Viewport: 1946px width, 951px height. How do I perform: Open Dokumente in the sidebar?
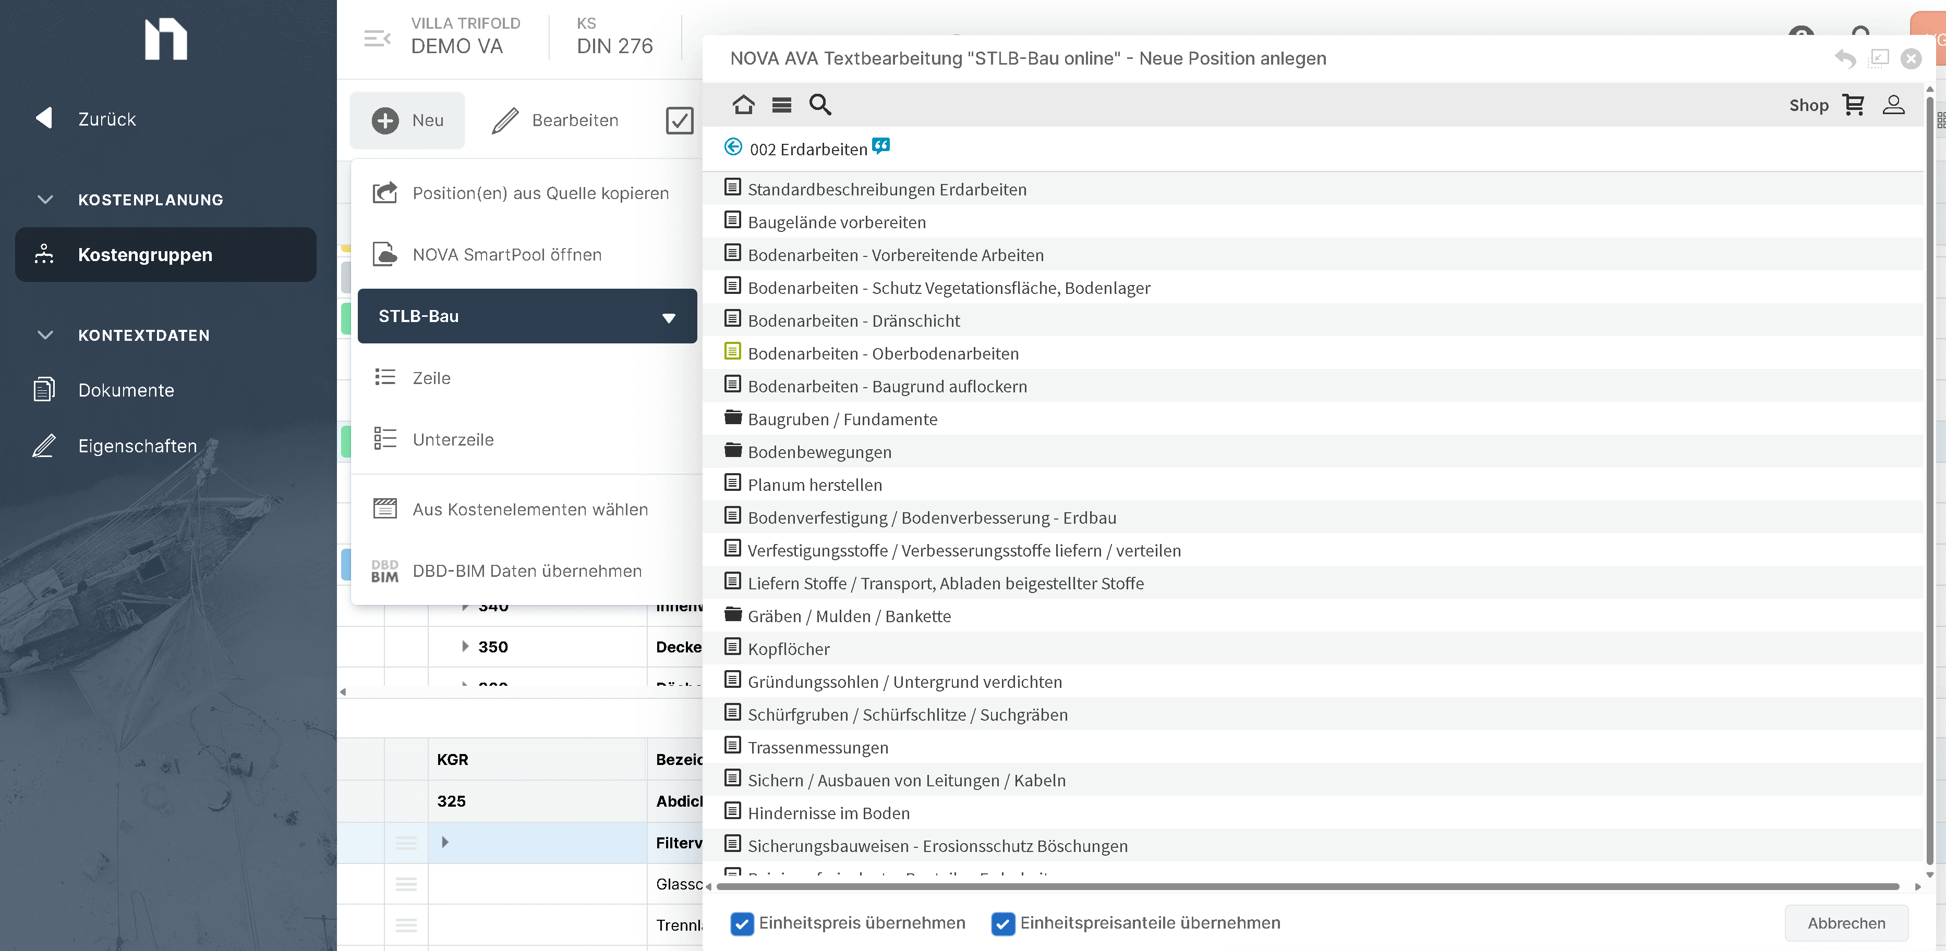tap(125, 390)
